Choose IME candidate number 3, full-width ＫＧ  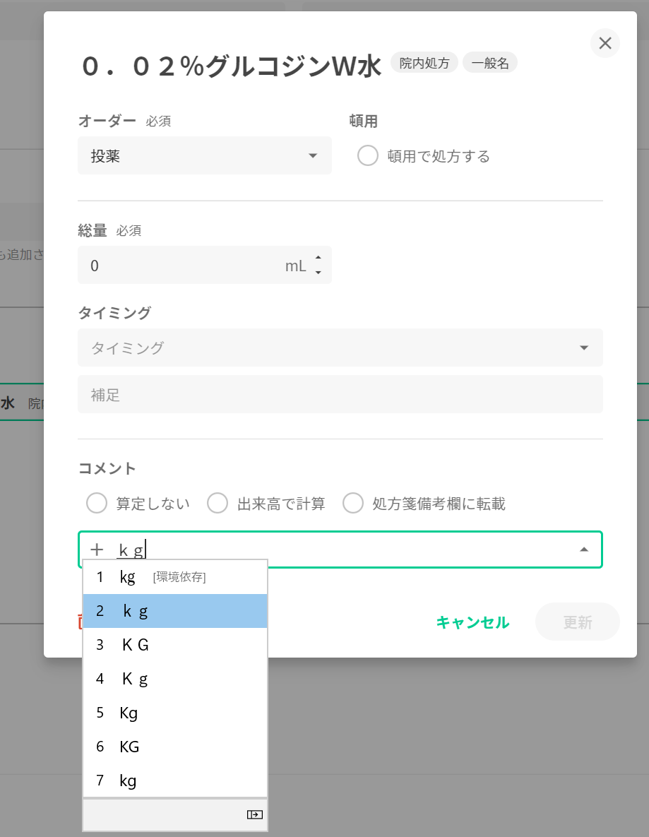[x=174, y=645]
